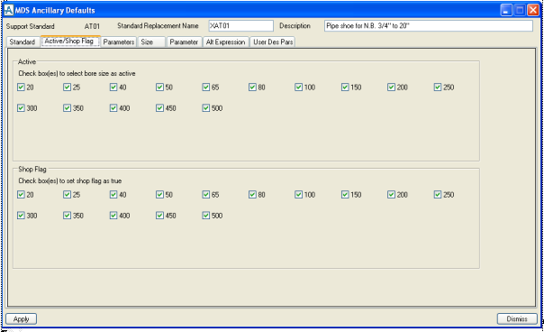Uncheck Active bore size 25 checkbox
544x332 pixels.
pos(67,87)
